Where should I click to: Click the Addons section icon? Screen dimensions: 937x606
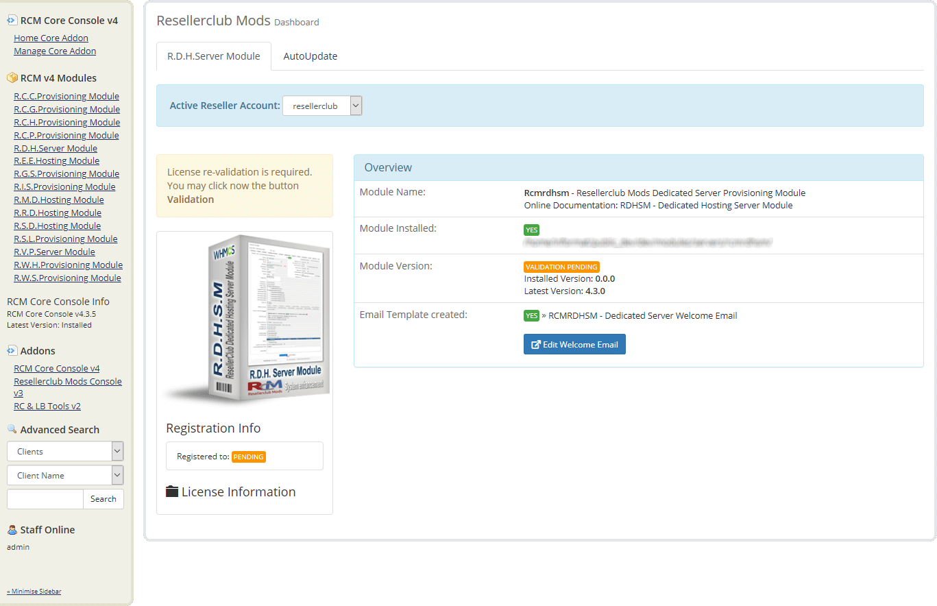[x=12, y=351]
